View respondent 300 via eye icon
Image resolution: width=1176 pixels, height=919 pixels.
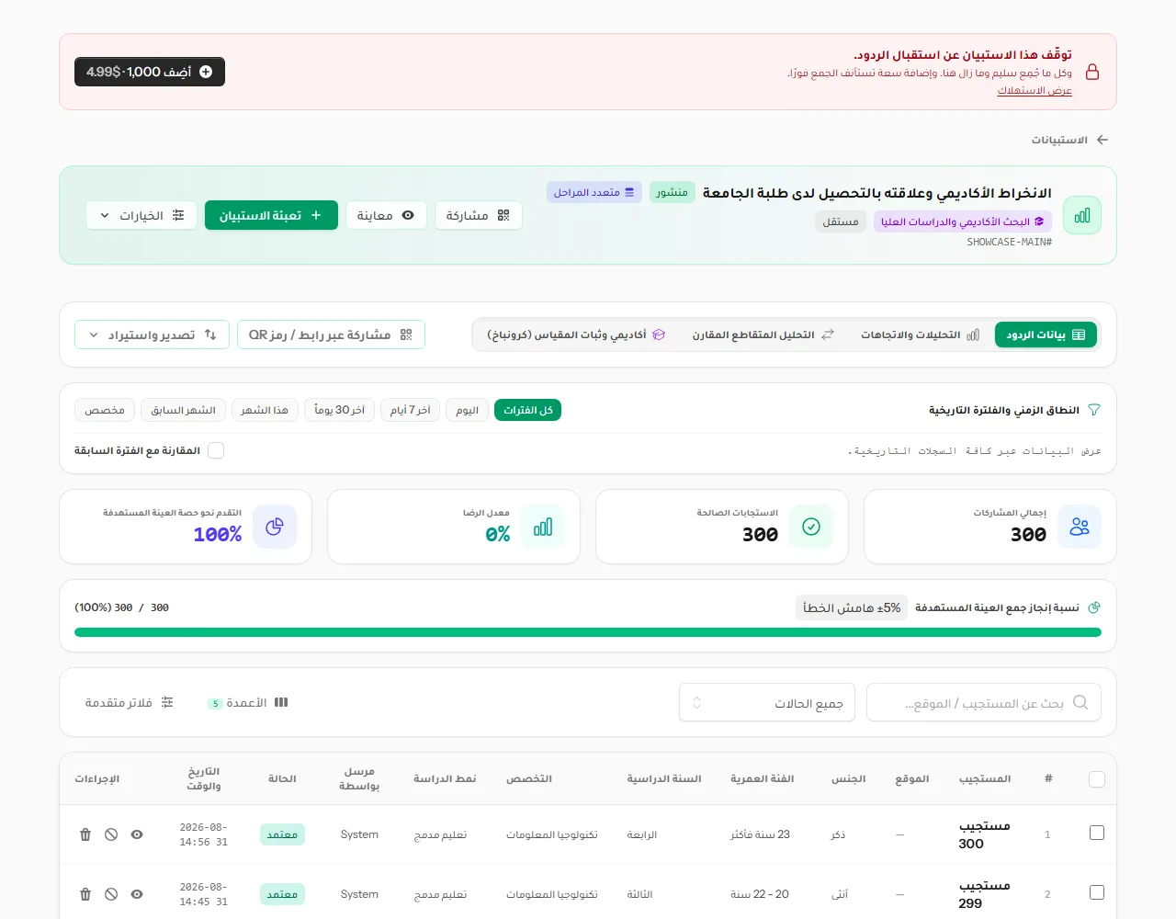click(x=137, y=834)
